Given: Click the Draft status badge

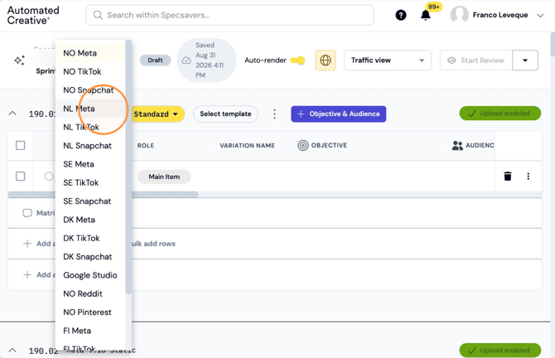Looking at the screenshot, I should 155,60.
